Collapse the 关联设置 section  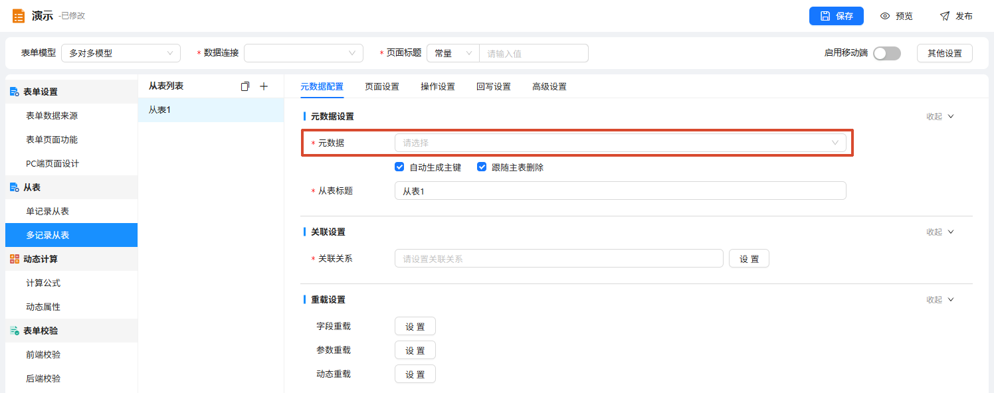tap(940, 232)
